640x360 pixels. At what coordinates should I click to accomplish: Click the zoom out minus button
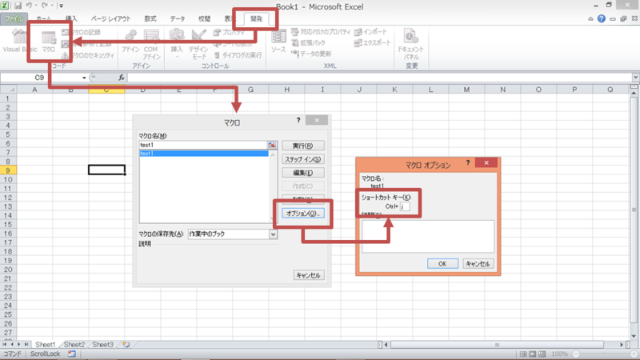pyautogui.click(x=576, y=354)
